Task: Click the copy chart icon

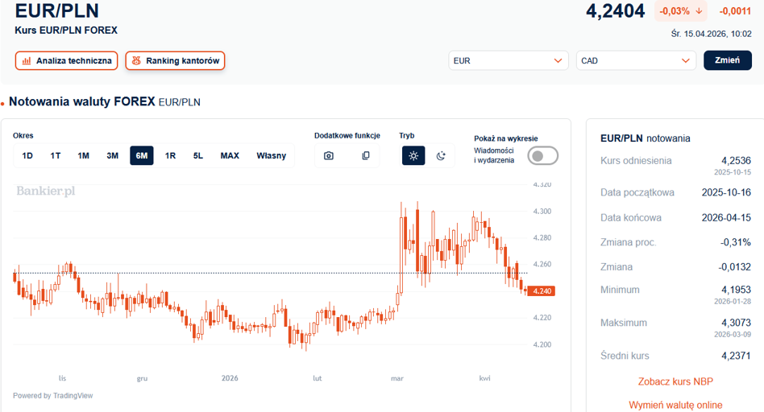Action: (365, 155)
